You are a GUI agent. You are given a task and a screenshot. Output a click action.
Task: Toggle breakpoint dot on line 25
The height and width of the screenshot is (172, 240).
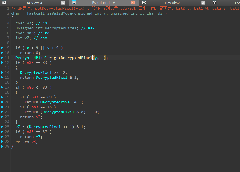[2, 127]
